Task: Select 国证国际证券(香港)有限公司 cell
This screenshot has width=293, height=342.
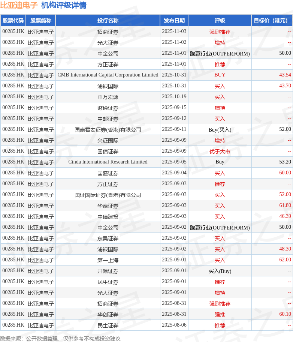Action: [x=108, y=195]
